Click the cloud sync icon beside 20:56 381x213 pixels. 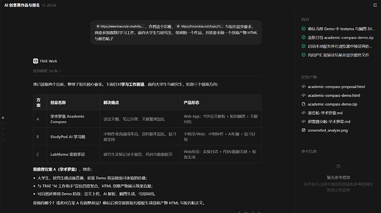(44, 5)
